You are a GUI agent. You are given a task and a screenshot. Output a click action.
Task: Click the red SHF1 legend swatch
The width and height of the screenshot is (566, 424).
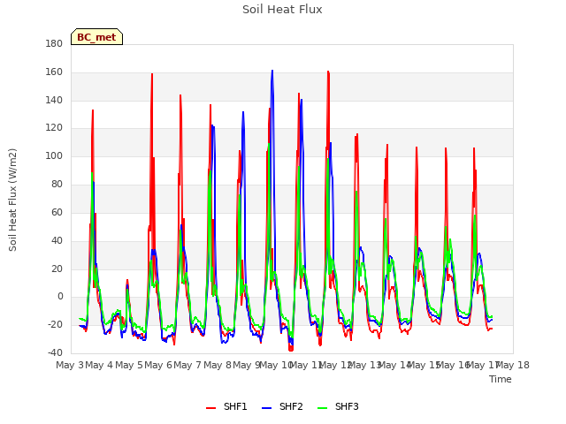(210, 408)
